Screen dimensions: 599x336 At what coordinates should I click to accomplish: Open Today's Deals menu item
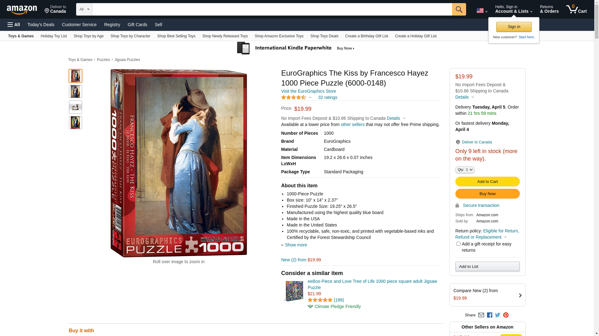pyautogui.click(x=41, y=25)
